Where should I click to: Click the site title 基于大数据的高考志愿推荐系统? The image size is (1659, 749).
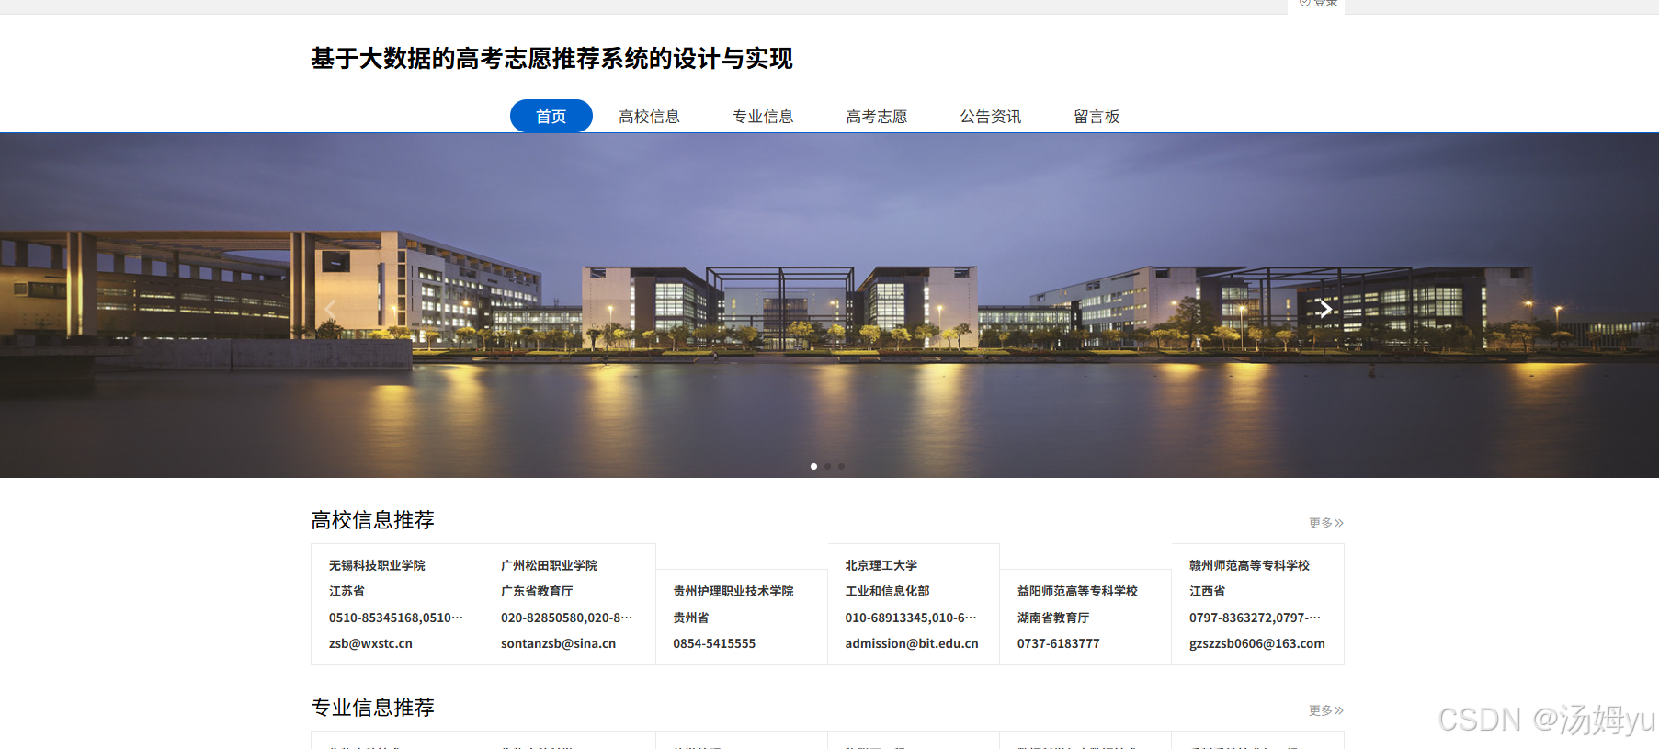click(551, 59)
